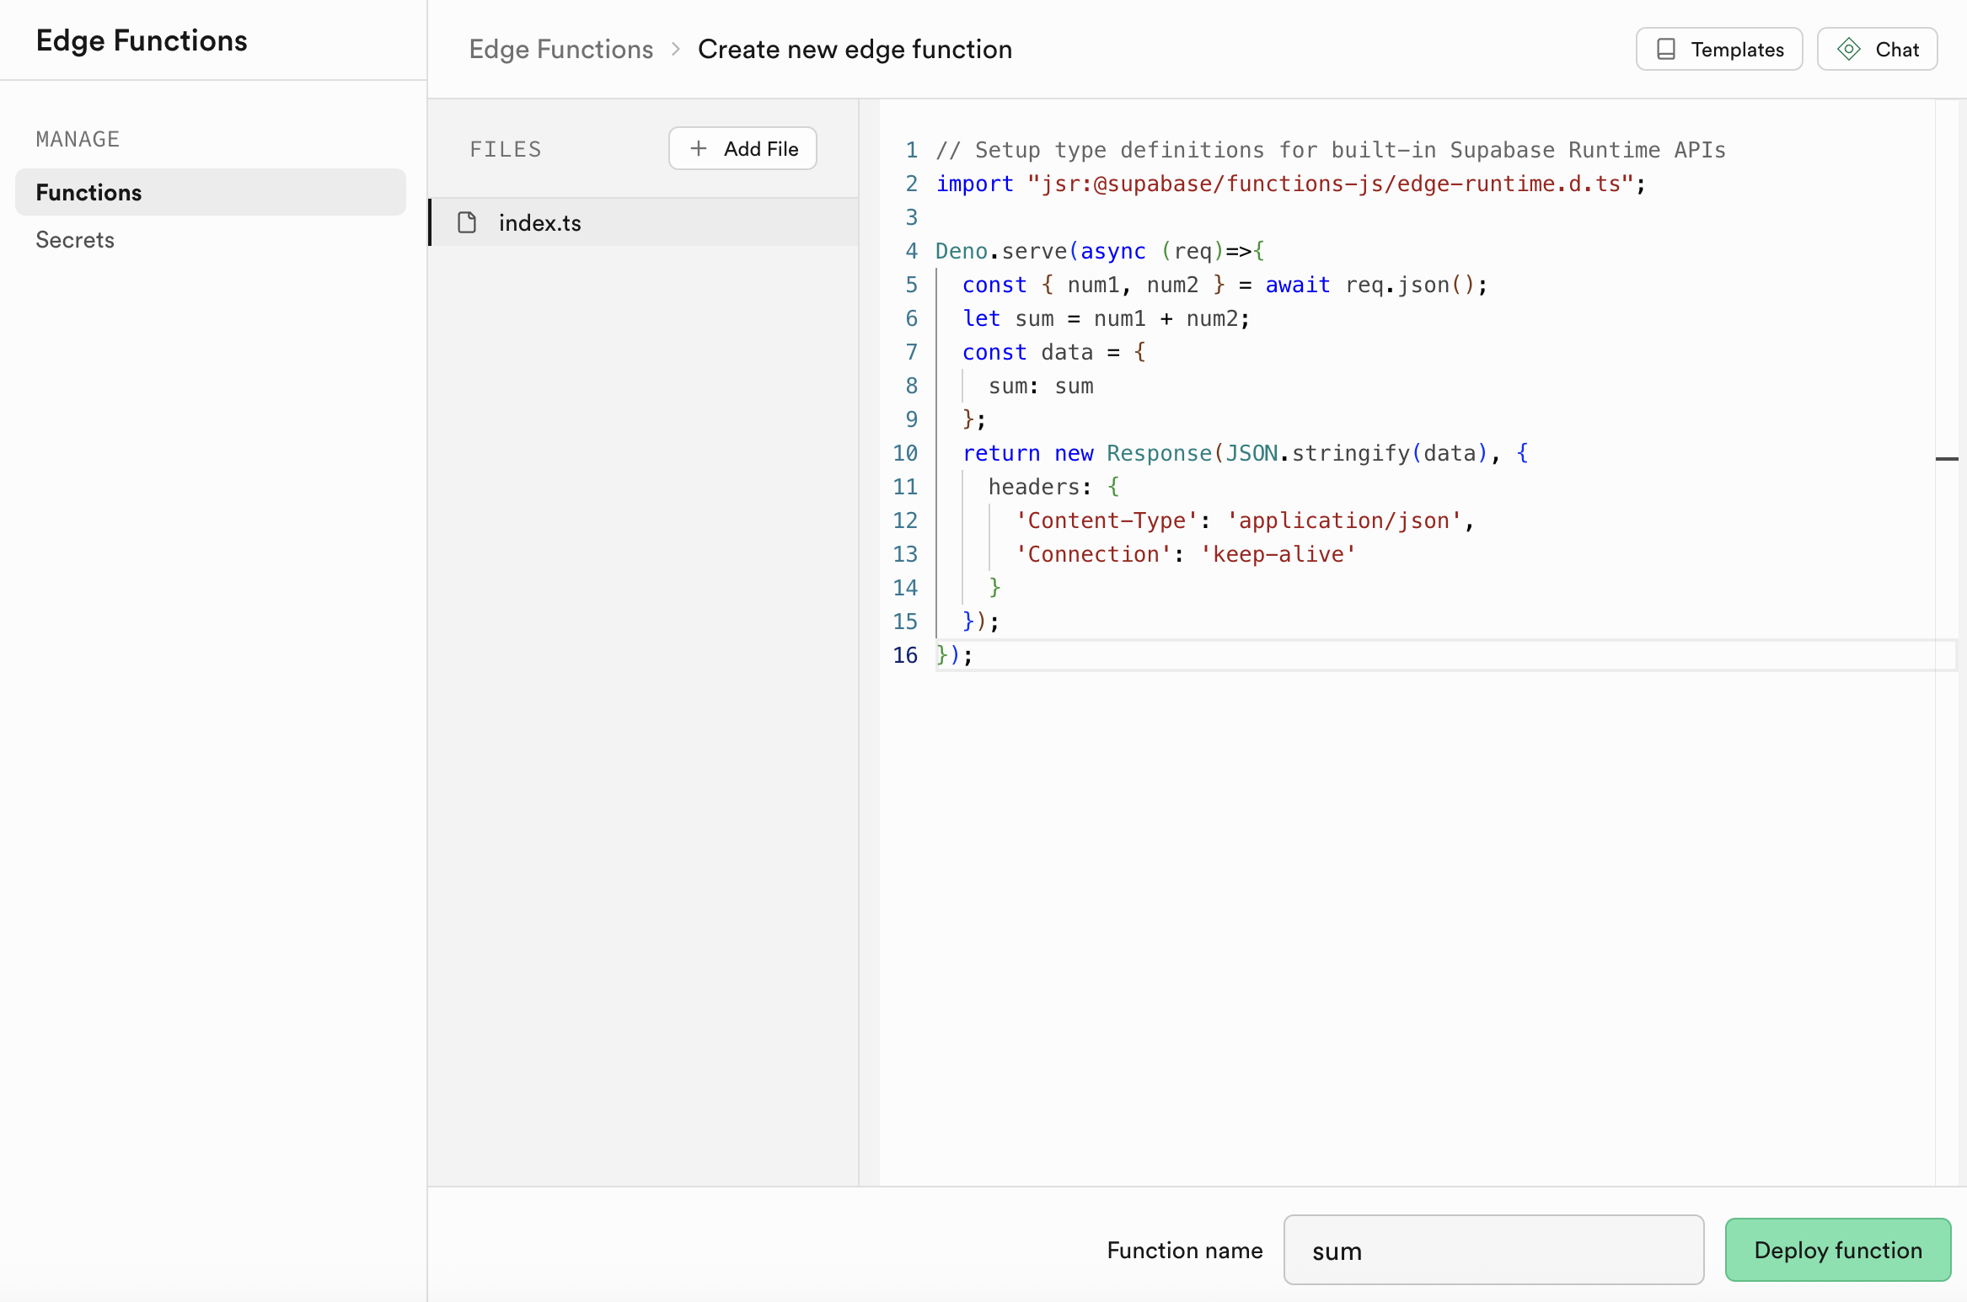Click the book icon on Templates button
The width and height of the screenshot is (1967, 1302).
[x=1665, y=50]
